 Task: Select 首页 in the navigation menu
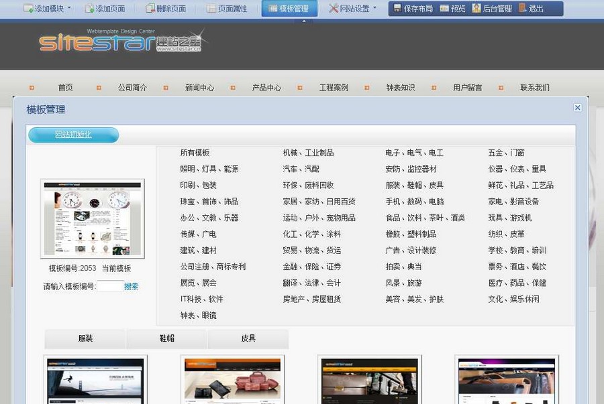[64, 87]
